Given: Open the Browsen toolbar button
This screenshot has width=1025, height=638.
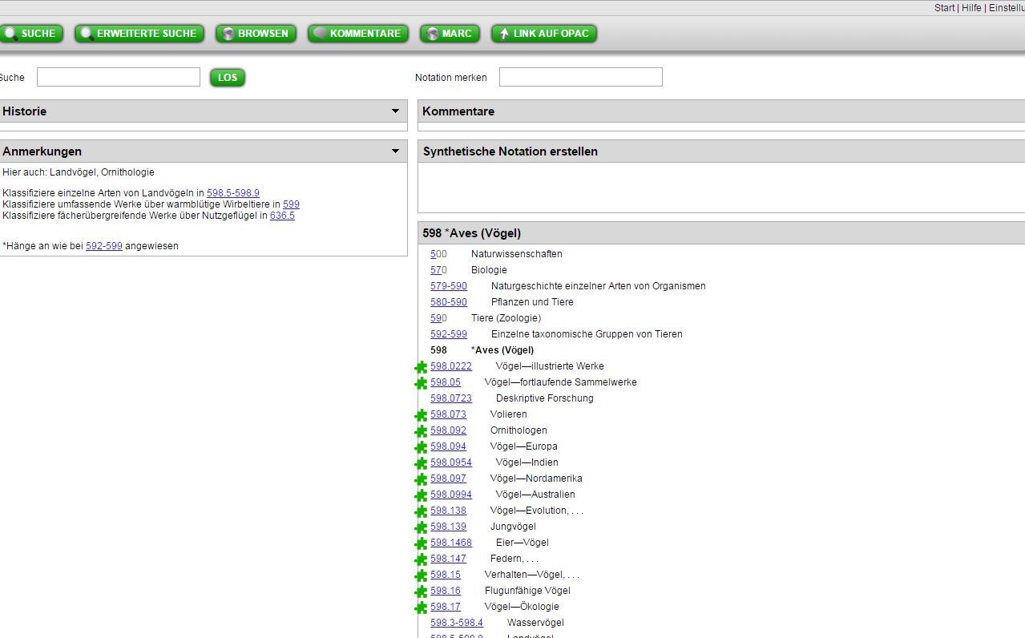Looking at the screenshot, I should click(256, 34).
